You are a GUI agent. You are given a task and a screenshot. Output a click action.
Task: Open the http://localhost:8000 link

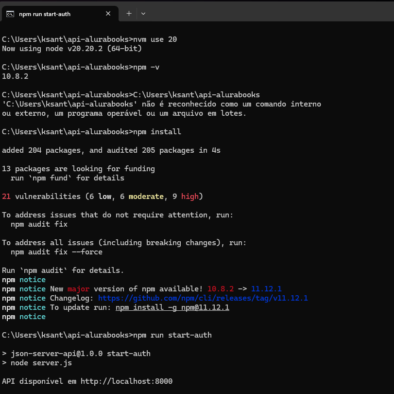tap(126, 381)
